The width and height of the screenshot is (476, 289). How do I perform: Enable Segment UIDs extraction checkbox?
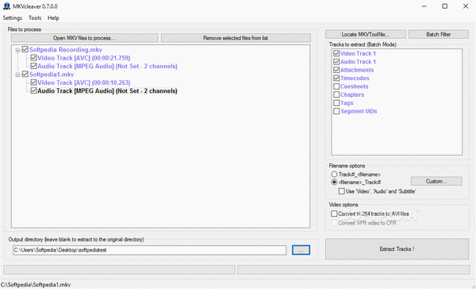[x=336, y=111]
